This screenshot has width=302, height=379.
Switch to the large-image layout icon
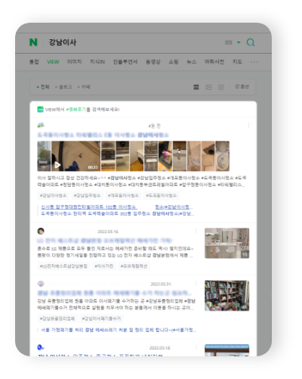pos(221,87)
